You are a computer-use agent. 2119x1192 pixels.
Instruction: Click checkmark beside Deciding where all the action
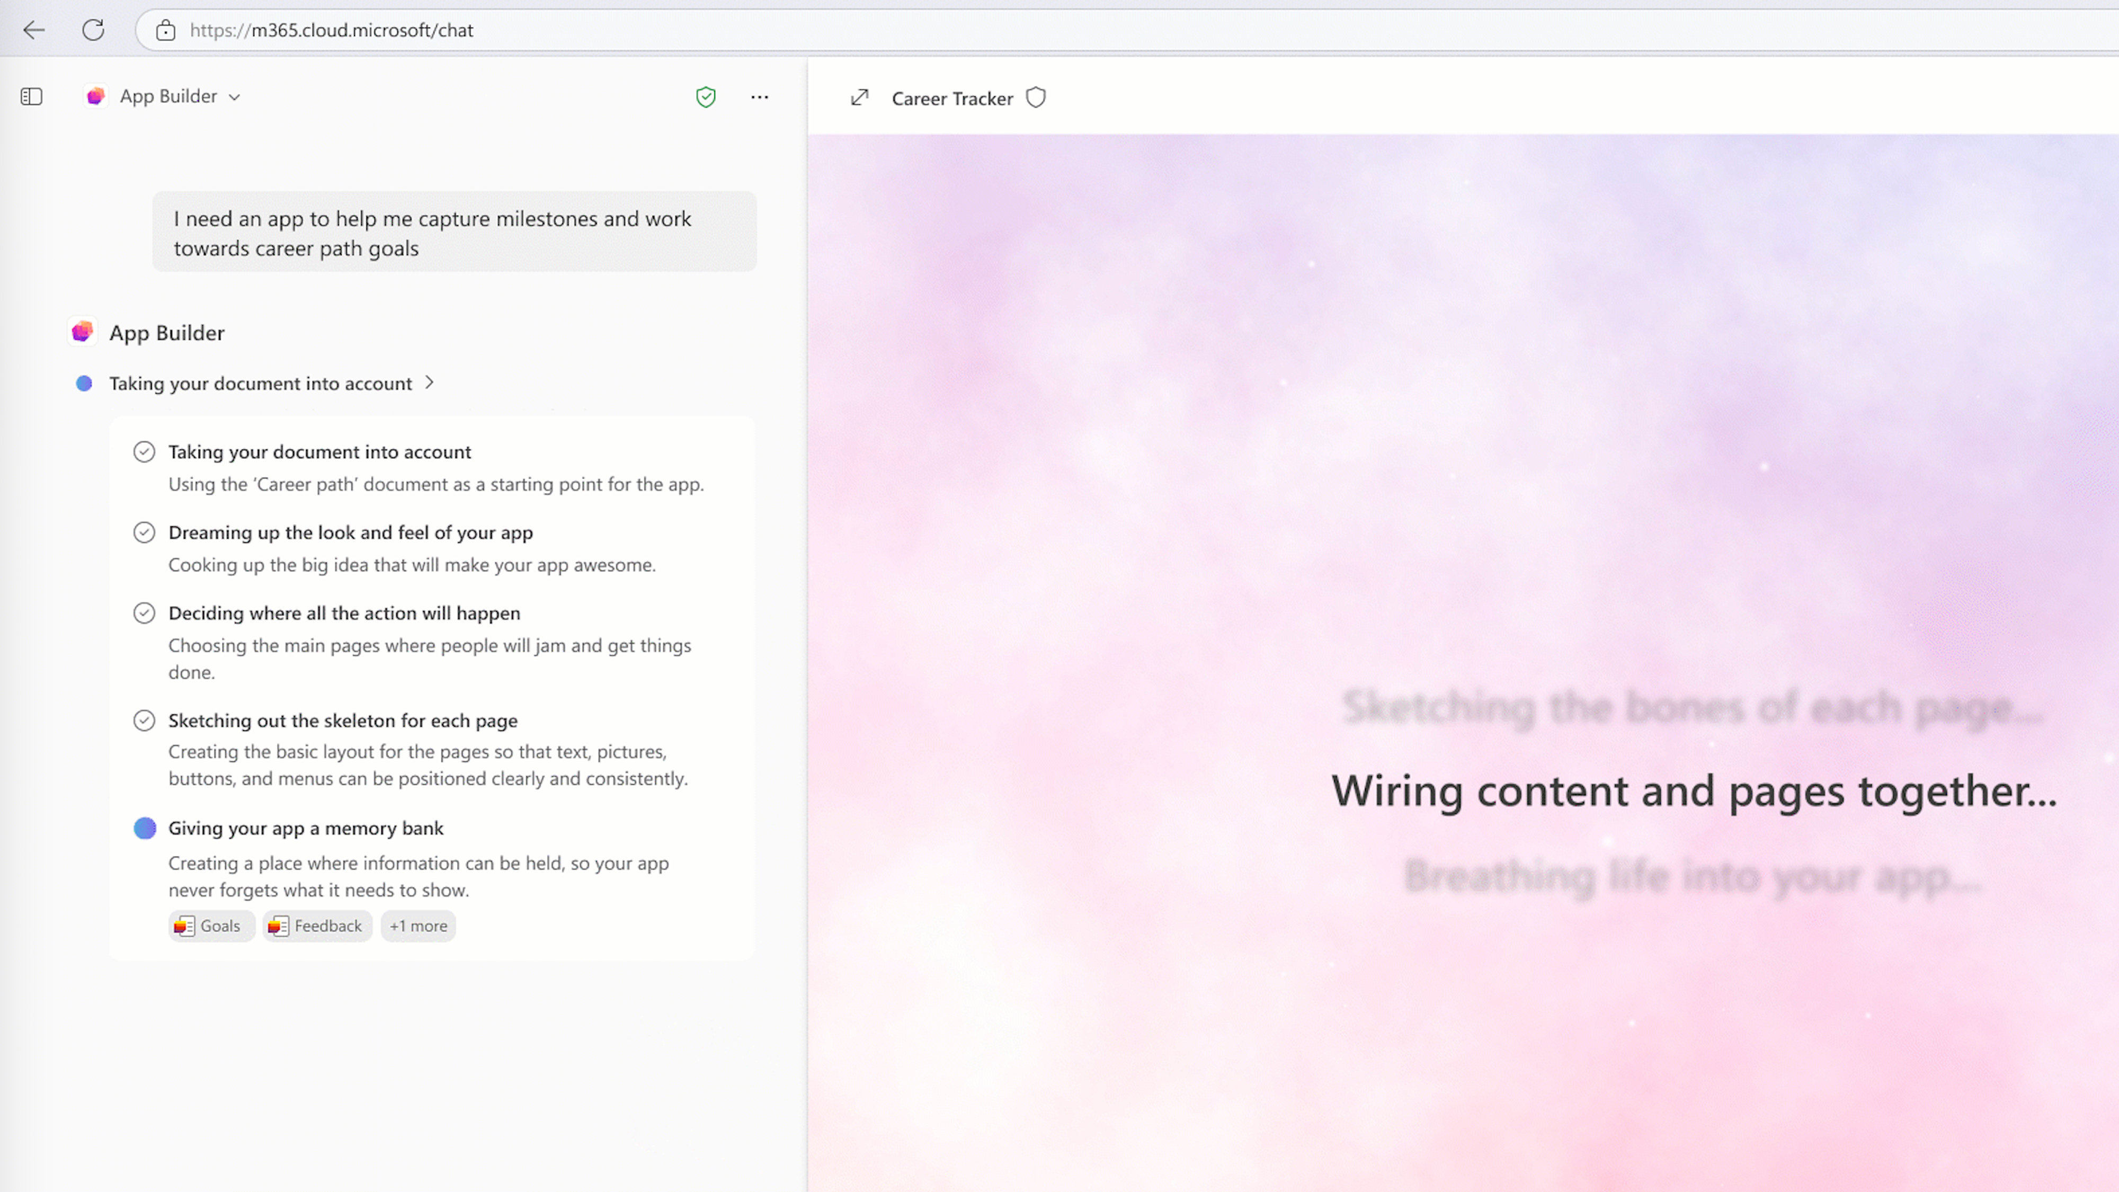pos(144,613)
